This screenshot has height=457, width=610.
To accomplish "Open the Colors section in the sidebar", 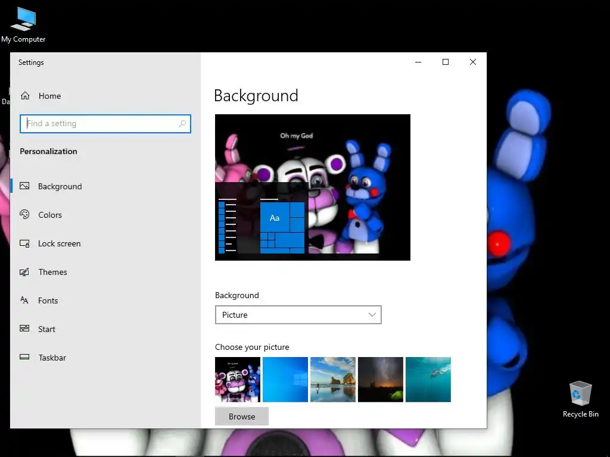I will click(x=105, y=215).
